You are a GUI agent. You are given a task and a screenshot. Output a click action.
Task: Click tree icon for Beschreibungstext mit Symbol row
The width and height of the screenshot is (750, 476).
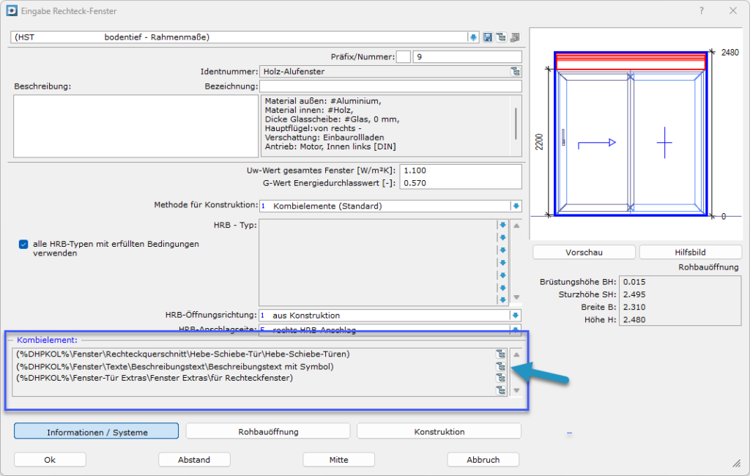pos(502,366)
